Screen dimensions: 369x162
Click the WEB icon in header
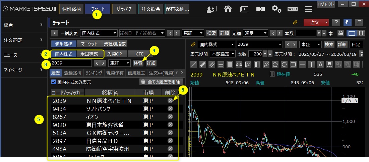tap(293, 9)
